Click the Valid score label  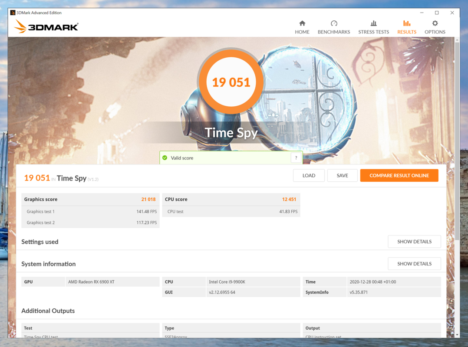(x=182, y=158)
